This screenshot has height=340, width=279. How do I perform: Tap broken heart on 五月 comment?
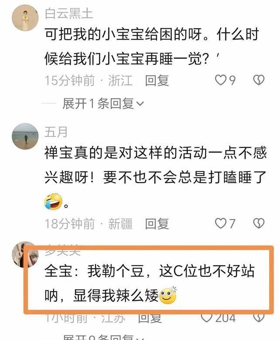click(259, 223)
